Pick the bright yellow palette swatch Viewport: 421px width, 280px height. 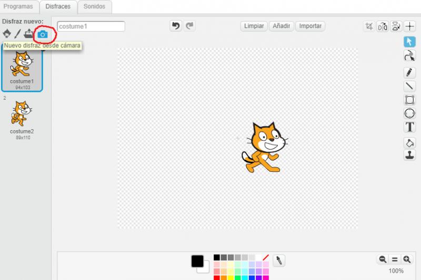(230, 278)
